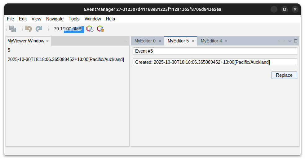Screen dimensions: 305x160
Task: Click the profile project clock icon
Action: tap(90, 29)
